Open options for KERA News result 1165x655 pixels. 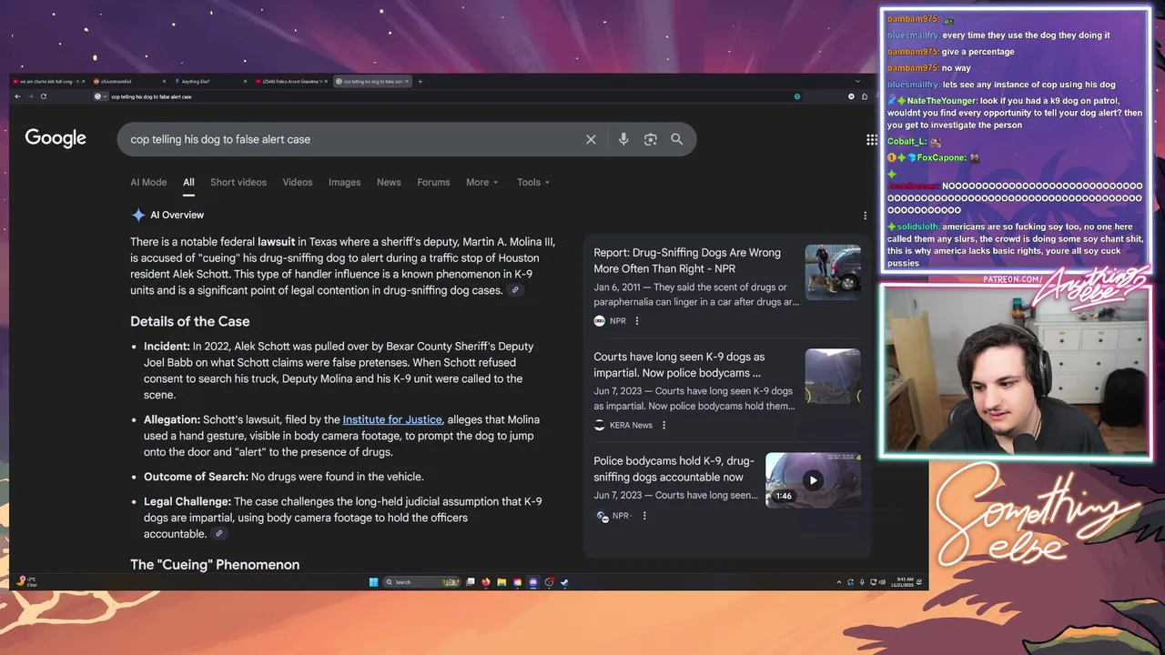click(664, 425)
